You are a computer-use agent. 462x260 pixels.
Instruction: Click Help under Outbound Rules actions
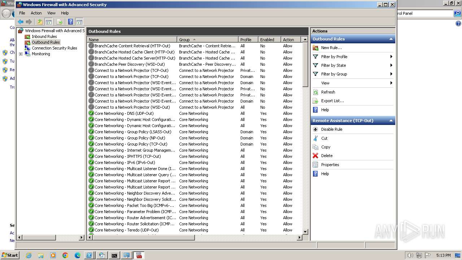point(325,110)
